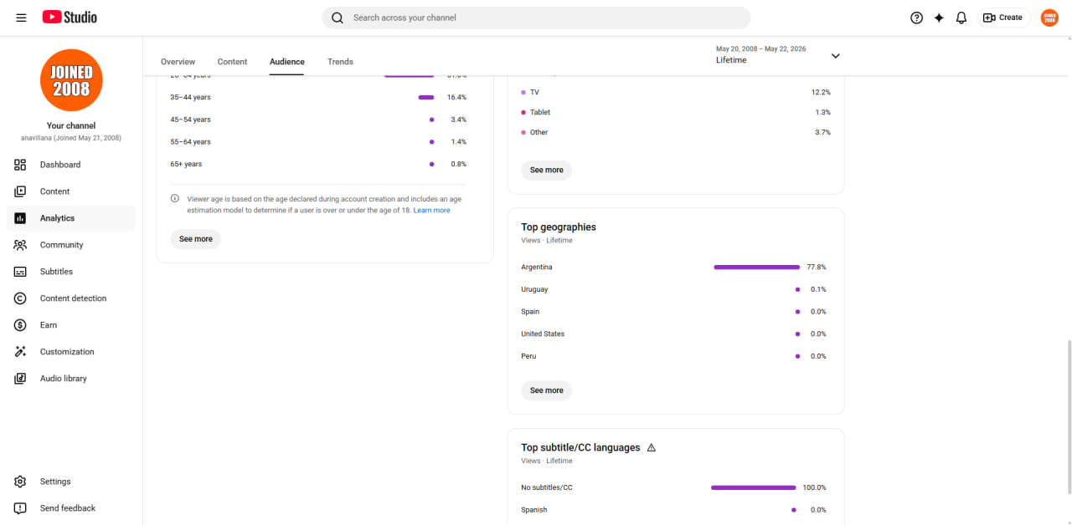
Task: Click the Spanish subtitle language row
Action: click(x=674, y=510)
